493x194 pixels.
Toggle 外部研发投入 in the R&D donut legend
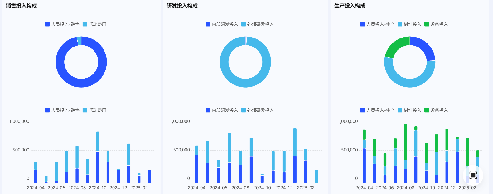[x=258, y=24]
